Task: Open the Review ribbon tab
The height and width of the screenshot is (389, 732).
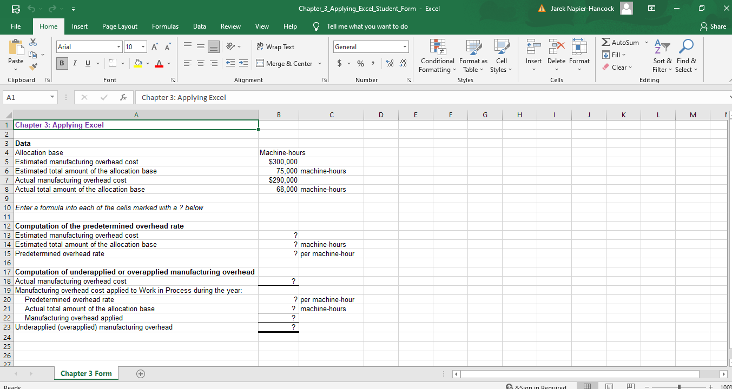Action: [x=230, y=26]
